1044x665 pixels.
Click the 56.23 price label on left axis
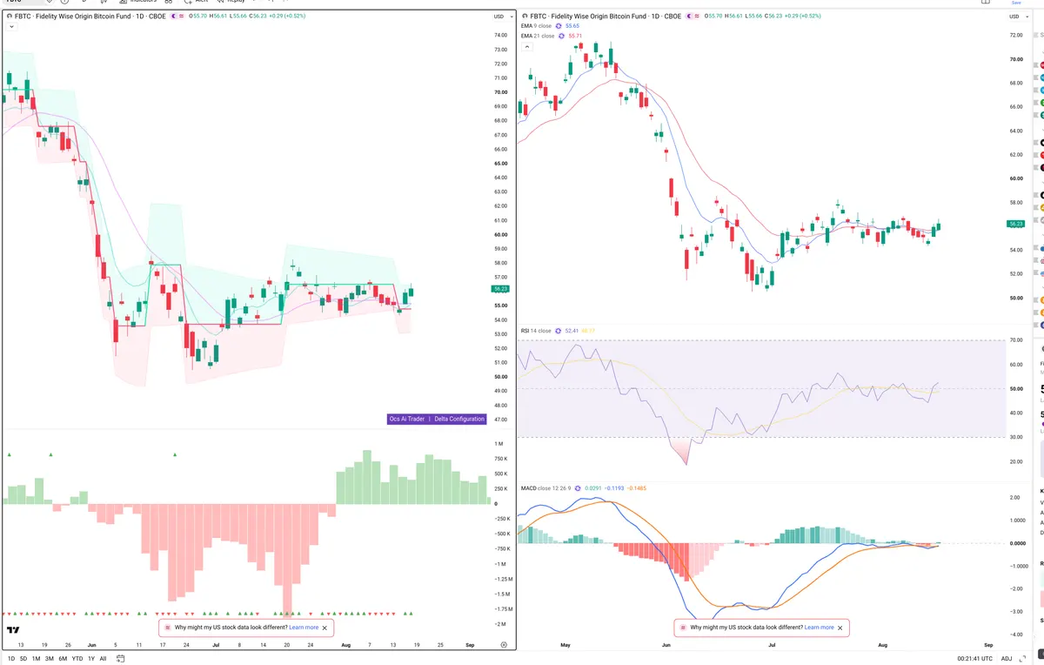[x=499, y=288]
